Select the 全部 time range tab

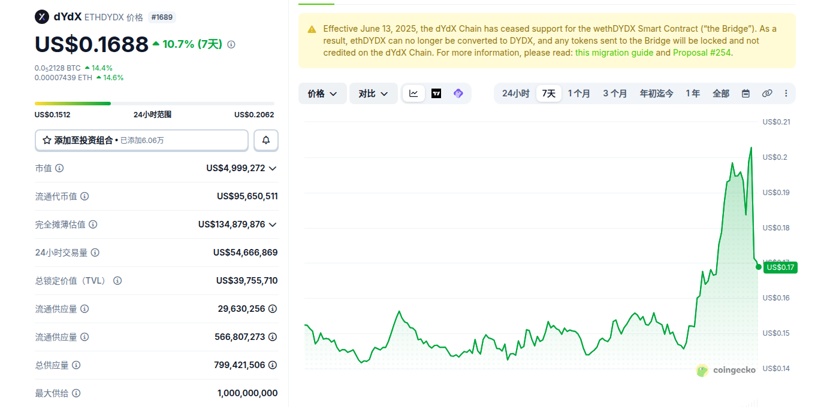pos(721,93)
